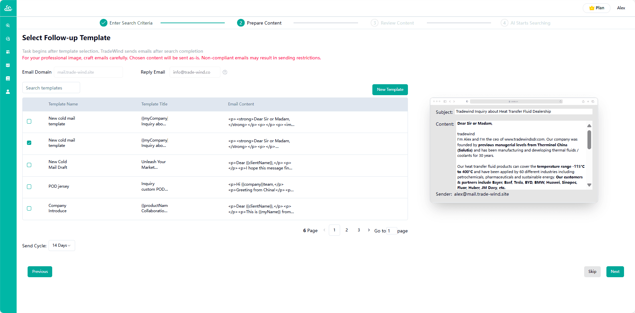Click the New Template button
This screenshot has height=313, width=635.
[x=390, y=90]
